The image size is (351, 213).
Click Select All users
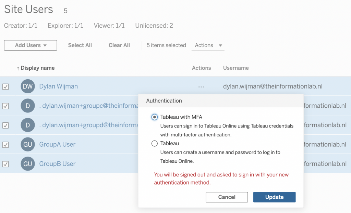coord(80,45)
